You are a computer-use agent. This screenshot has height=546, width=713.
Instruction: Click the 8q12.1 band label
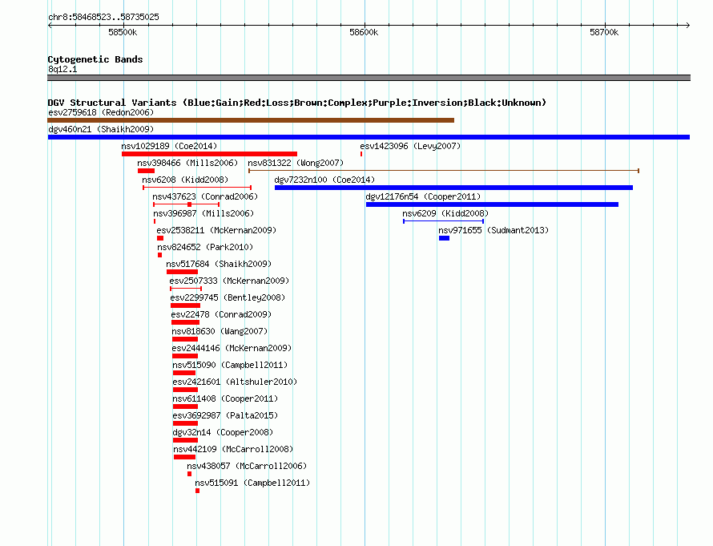(x=62, y=69)
